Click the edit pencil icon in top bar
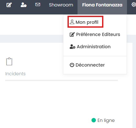This screenshot has height=128, width=136. [x=9, y=5]
